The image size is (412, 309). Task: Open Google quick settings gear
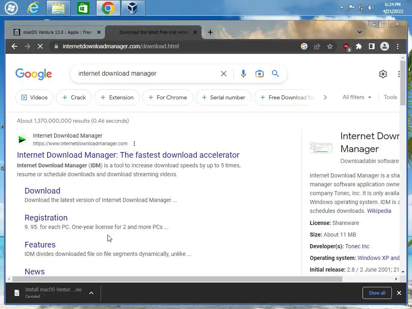click(x=383, y=74)
